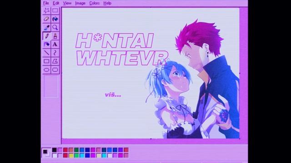Viewport: 291px width, 163px height.
Task: Open the File menu
Action: coord(46,3)
